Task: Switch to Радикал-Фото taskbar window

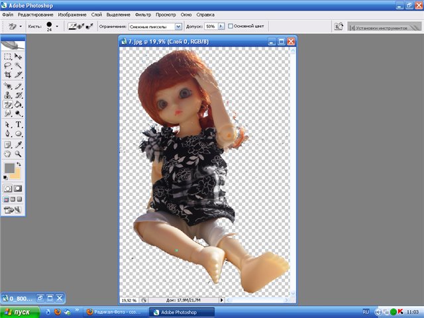Action: click(113, 311)
